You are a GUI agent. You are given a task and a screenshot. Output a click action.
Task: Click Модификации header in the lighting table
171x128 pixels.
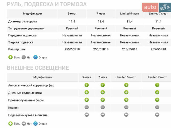click(x=43, y=77)
